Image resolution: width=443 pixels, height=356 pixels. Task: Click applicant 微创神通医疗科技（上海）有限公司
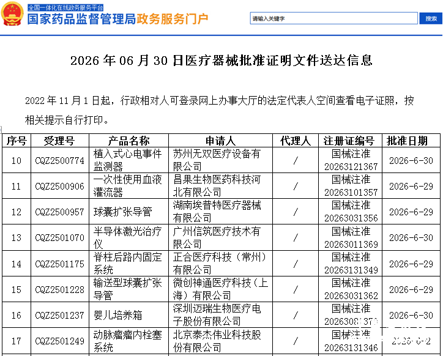click(220, 289)
